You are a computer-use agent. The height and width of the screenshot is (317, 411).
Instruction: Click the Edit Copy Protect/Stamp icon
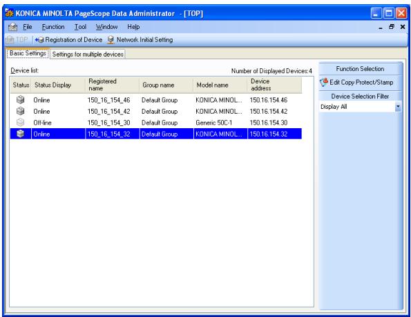pos(324,83)
